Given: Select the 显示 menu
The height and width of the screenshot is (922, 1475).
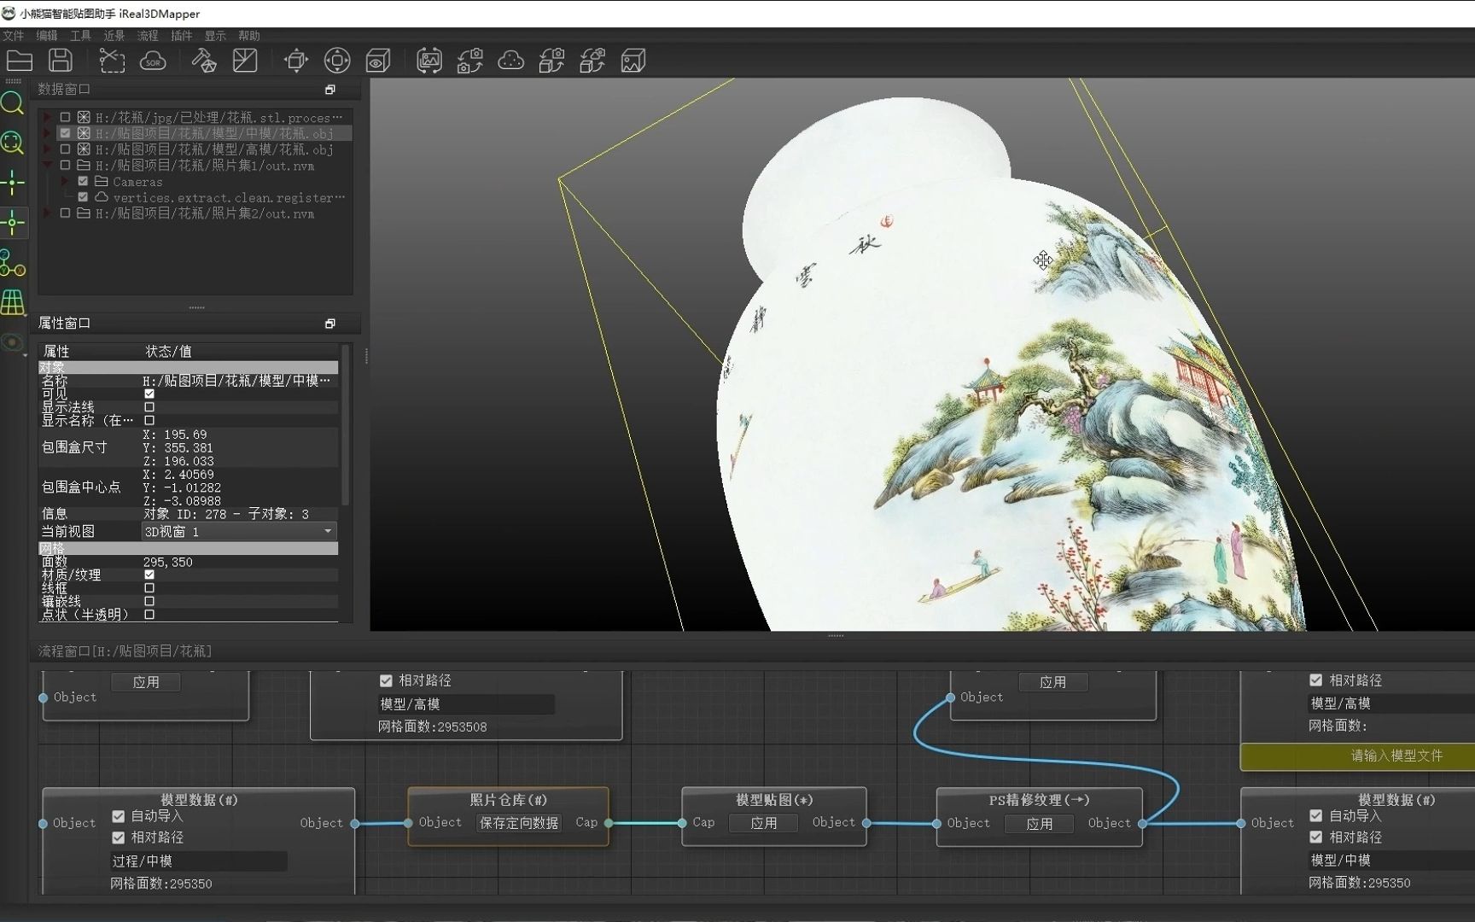Looking at the screenshot, I should pyautogui.click(x=215, y=36).
